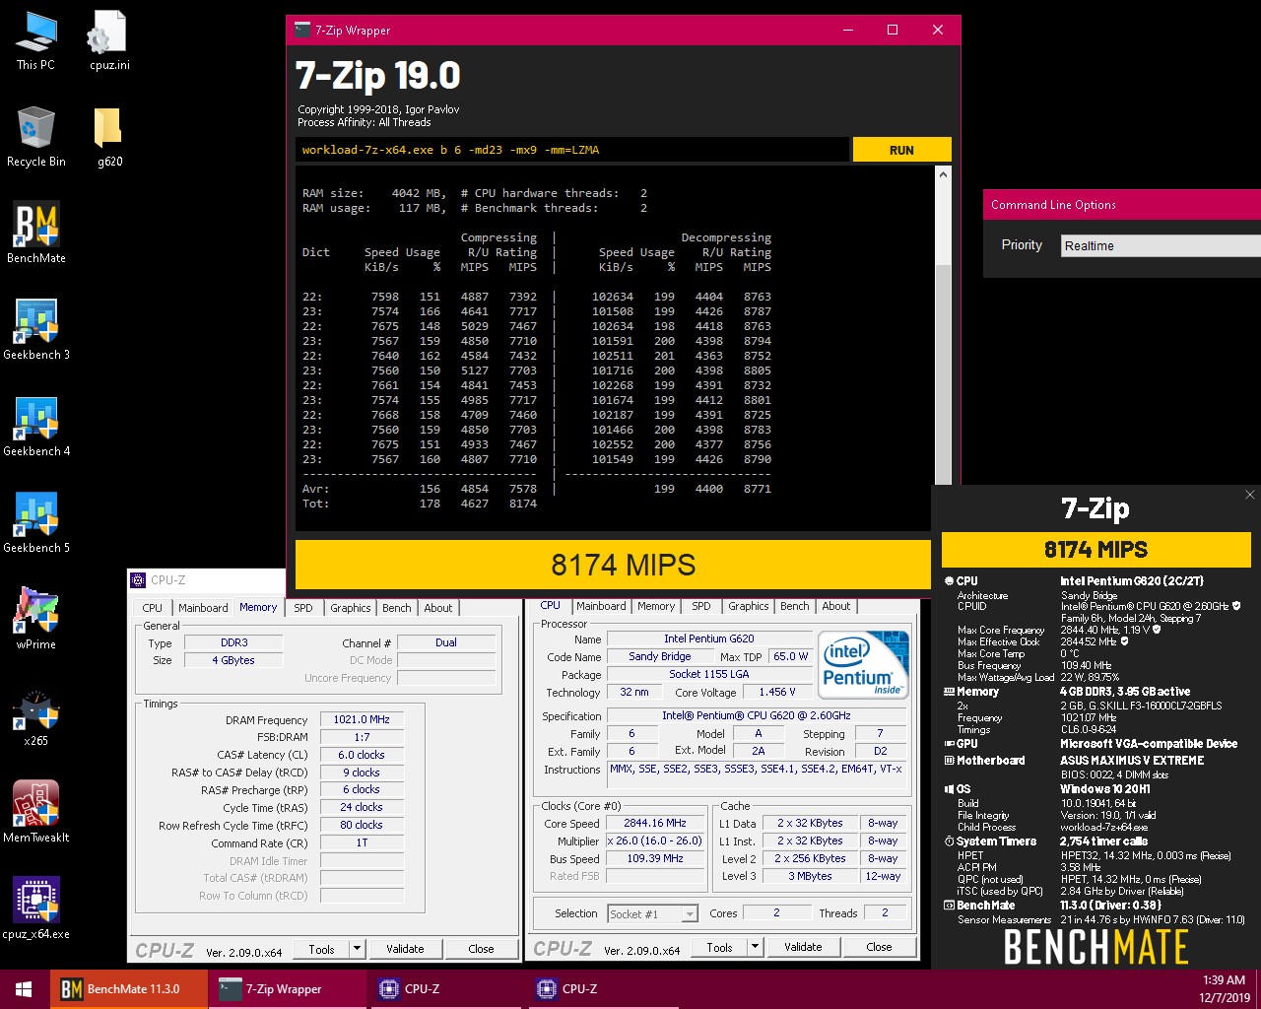The image size is (1261, 1009).
Task: Open About tab in right CPU-Z window
Action: coord(836,606)
